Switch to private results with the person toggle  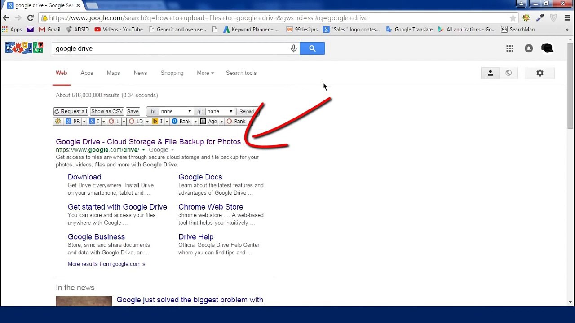coord(490,73)
